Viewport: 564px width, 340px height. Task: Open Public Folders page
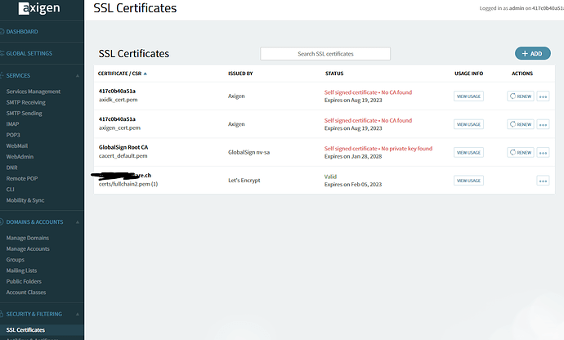coord(24,281)
